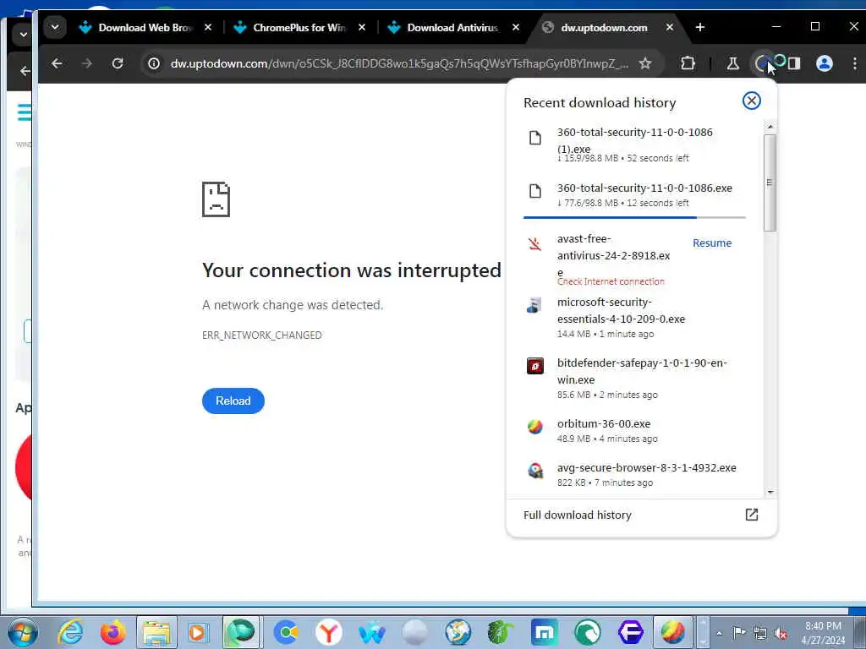Close the ChromePlus for Windows tab

[362, 27]
